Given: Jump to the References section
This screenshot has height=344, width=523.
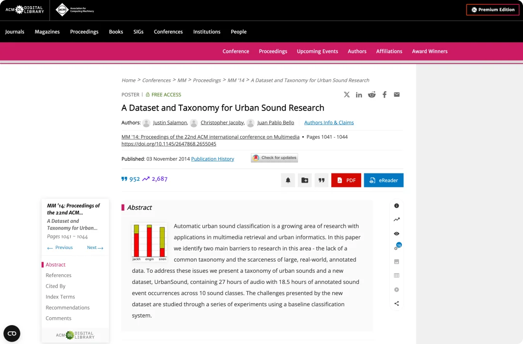Looking at the screenshot, I should [59, 275].
